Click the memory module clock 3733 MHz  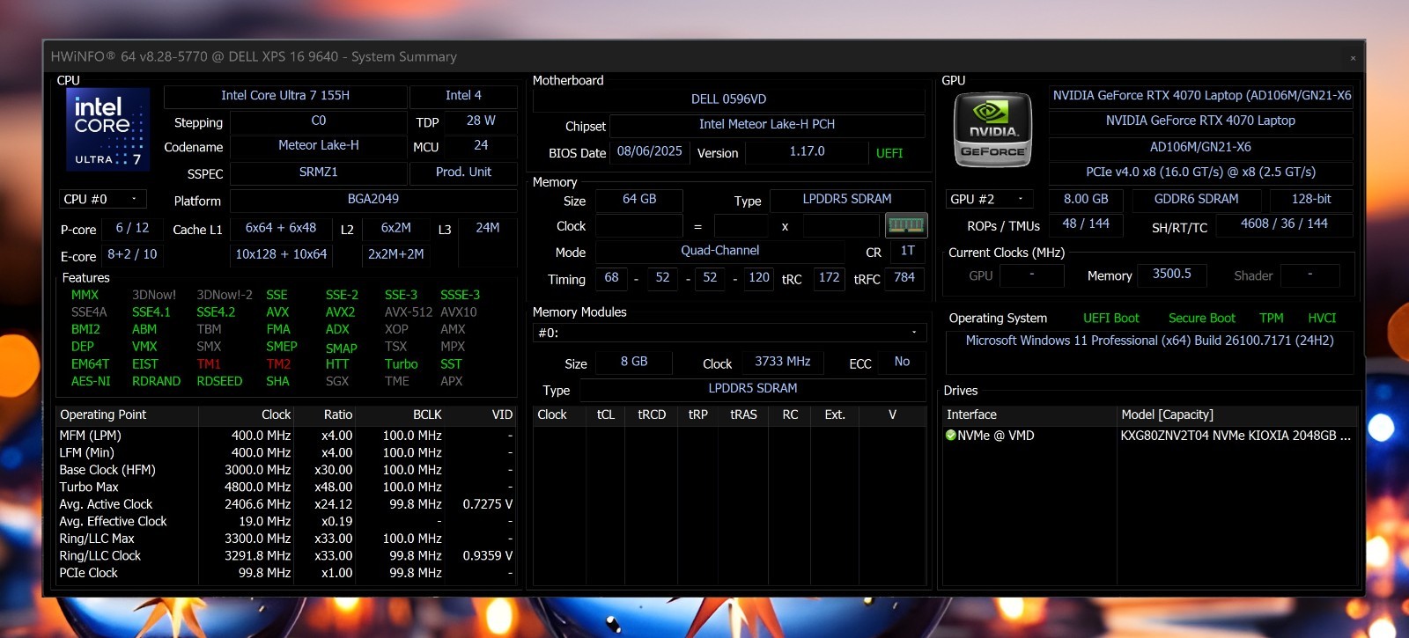(783, 361)
